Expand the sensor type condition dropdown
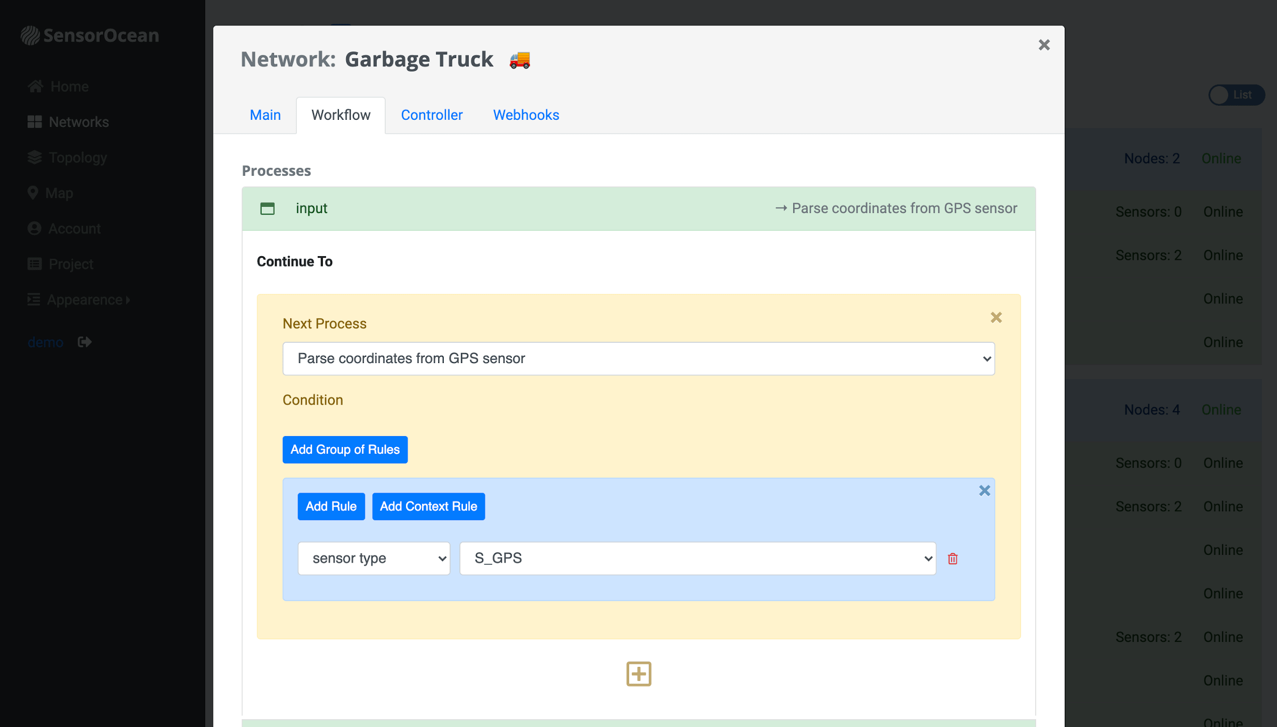The height and width of the screenshot is (727, 1277). click(x=375, y=558)
